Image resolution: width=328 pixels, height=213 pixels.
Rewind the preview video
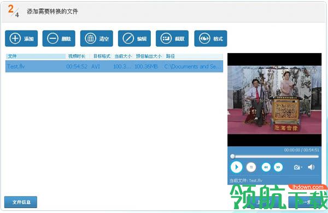point(266,167)
